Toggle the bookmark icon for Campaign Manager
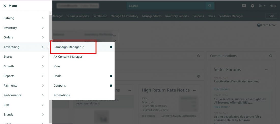Screen dimensions: 280x124 111,47
